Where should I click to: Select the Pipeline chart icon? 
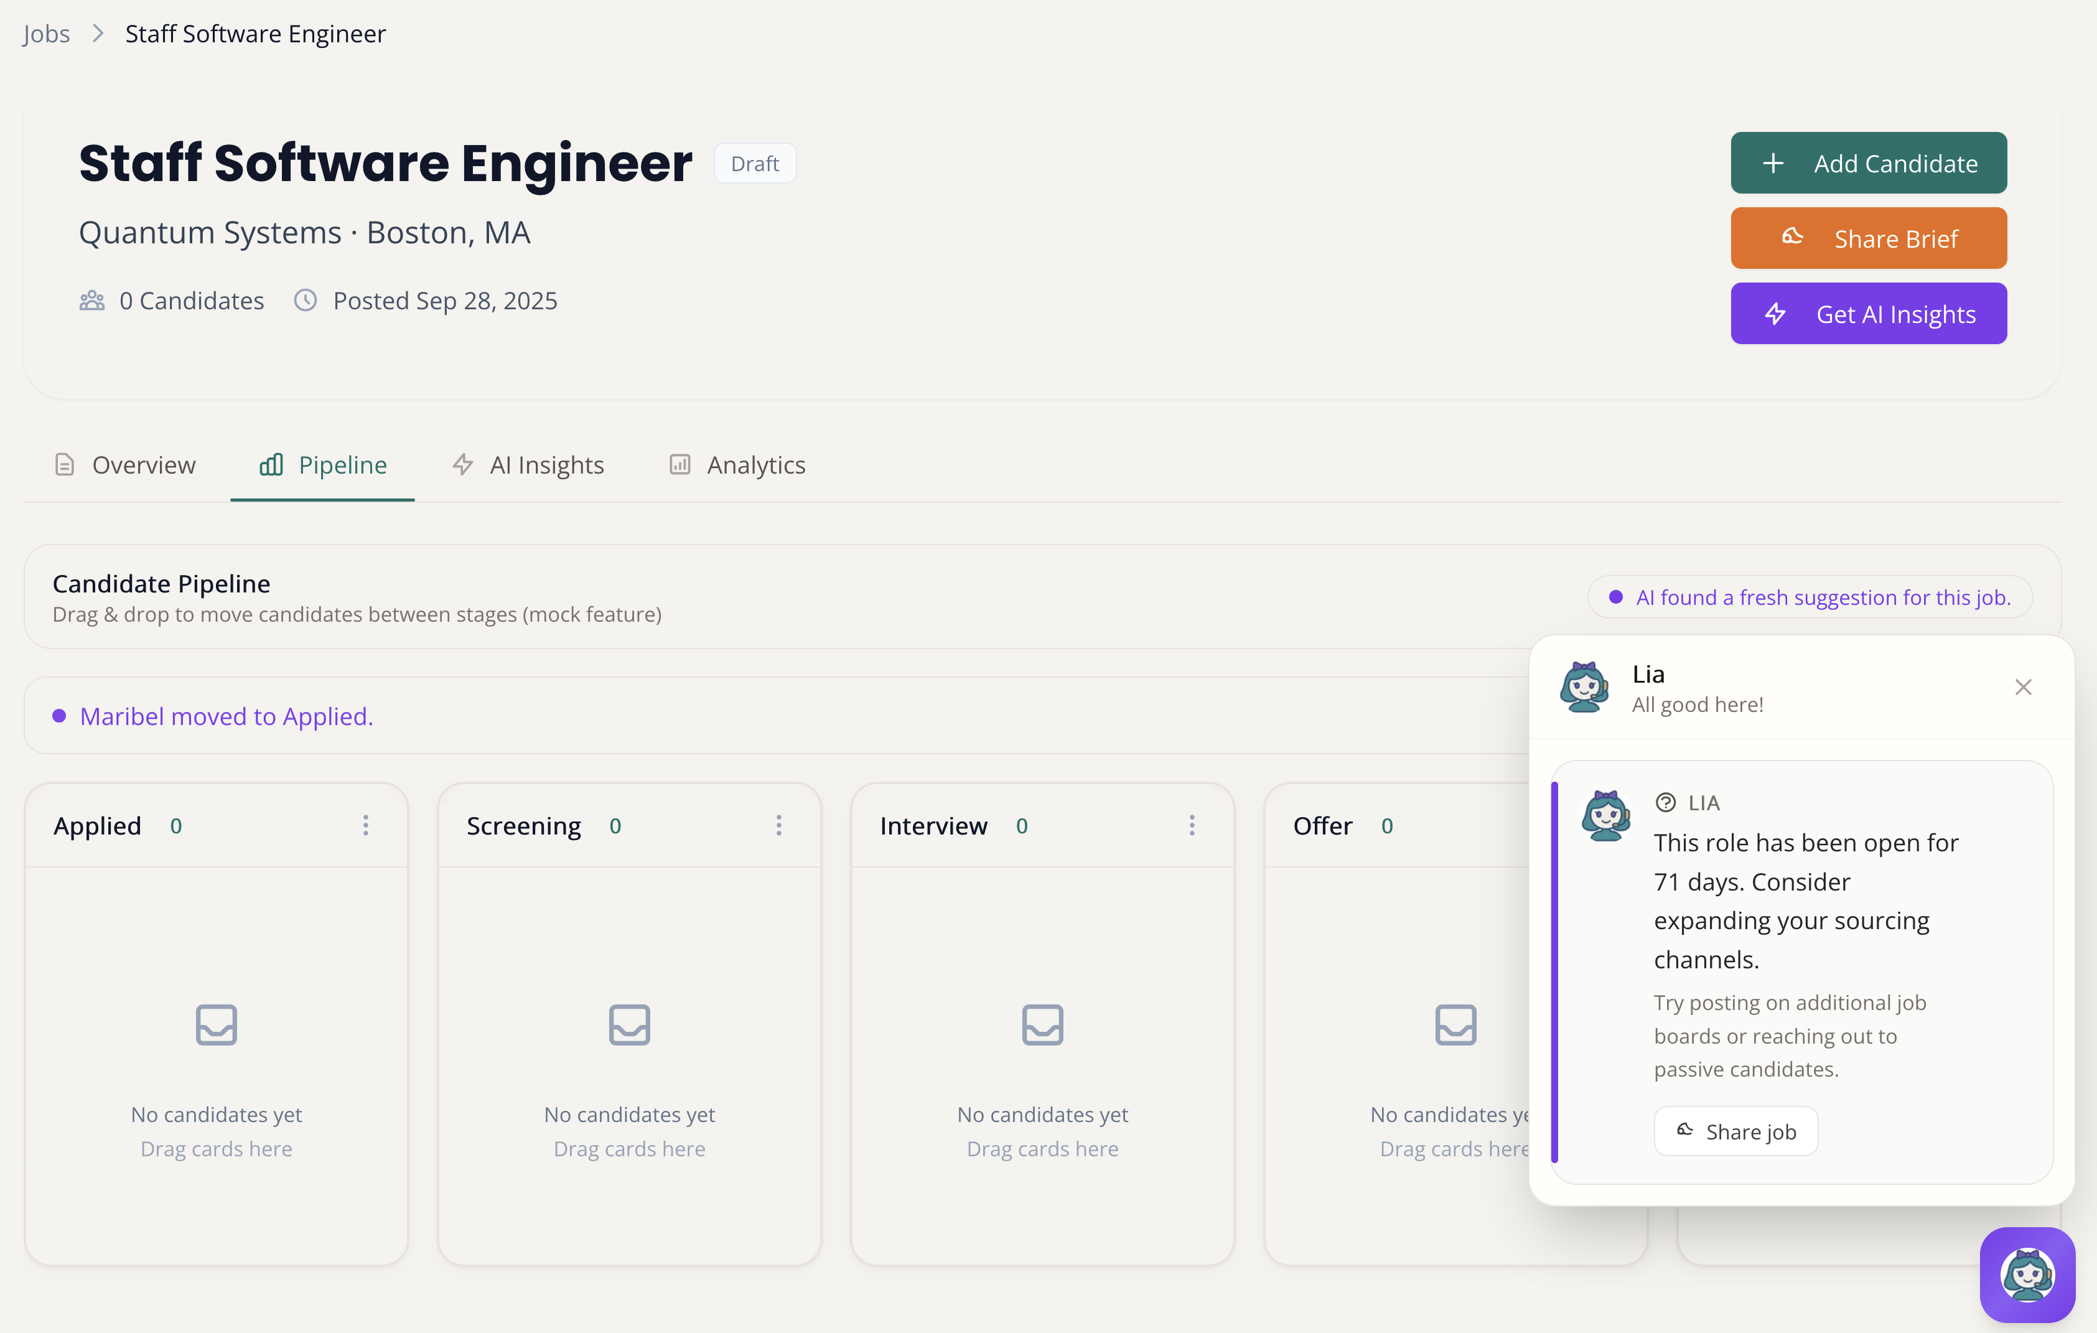point(271,465)
